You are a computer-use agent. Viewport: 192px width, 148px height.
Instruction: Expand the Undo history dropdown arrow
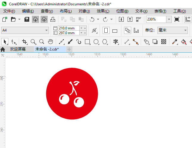pyautogui.click(x=98, y=19)
